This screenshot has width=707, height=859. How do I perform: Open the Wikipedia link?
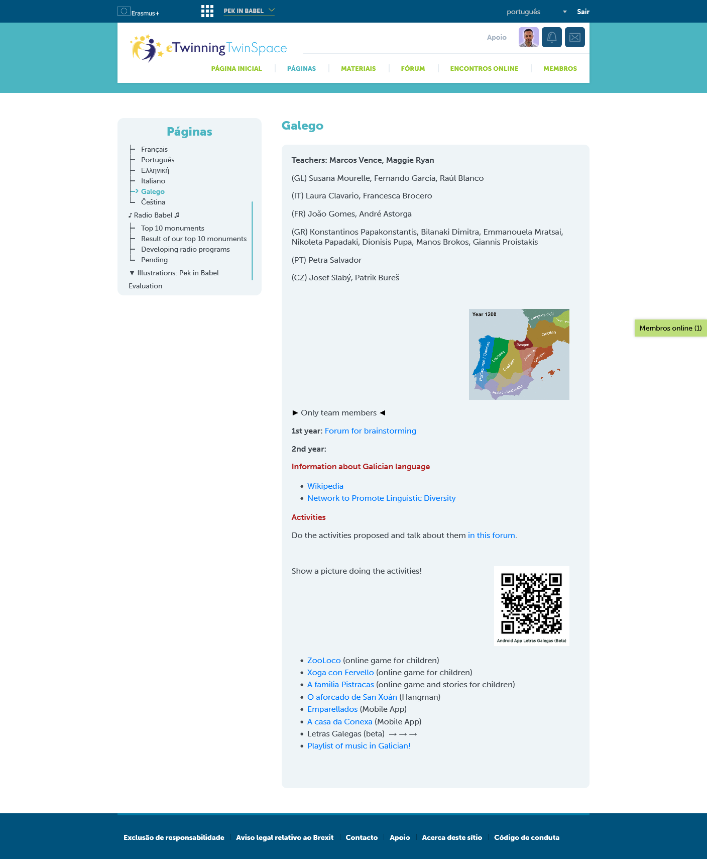pos(325,486)
